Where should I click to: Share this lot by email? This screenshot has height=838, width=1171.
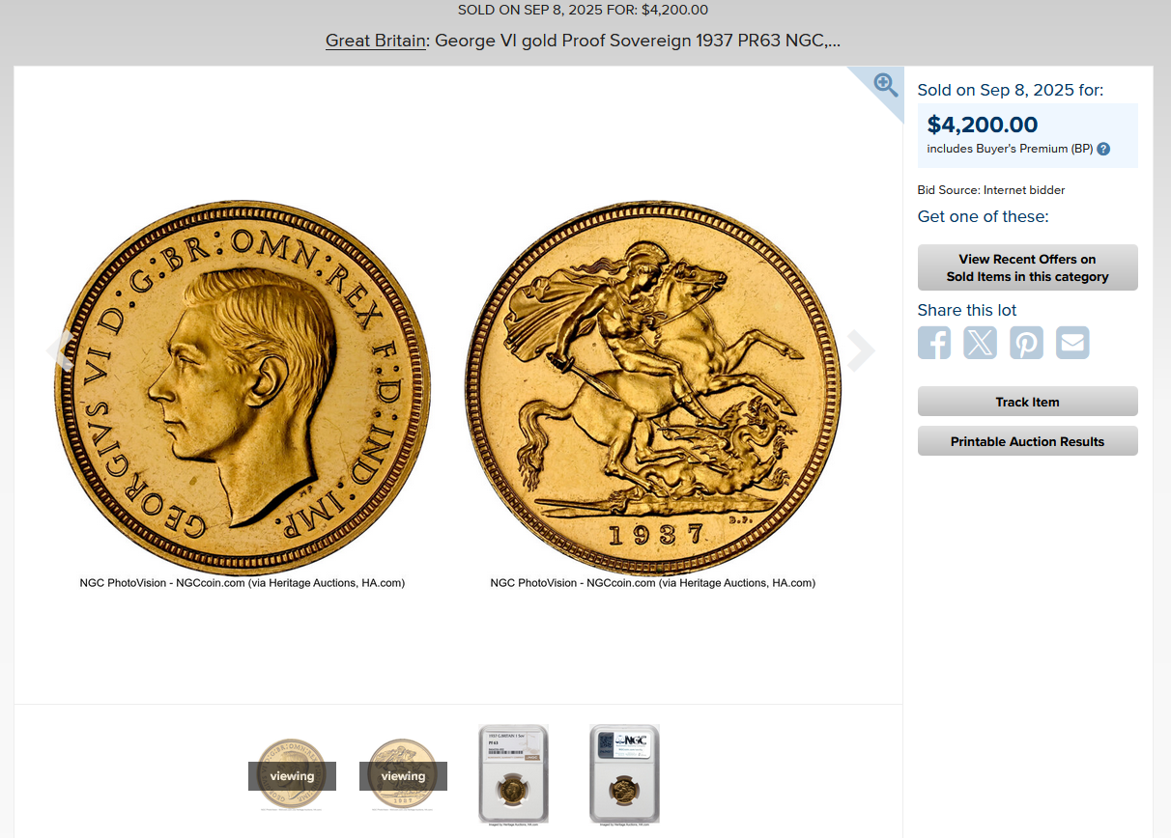tap(1072, 343)
